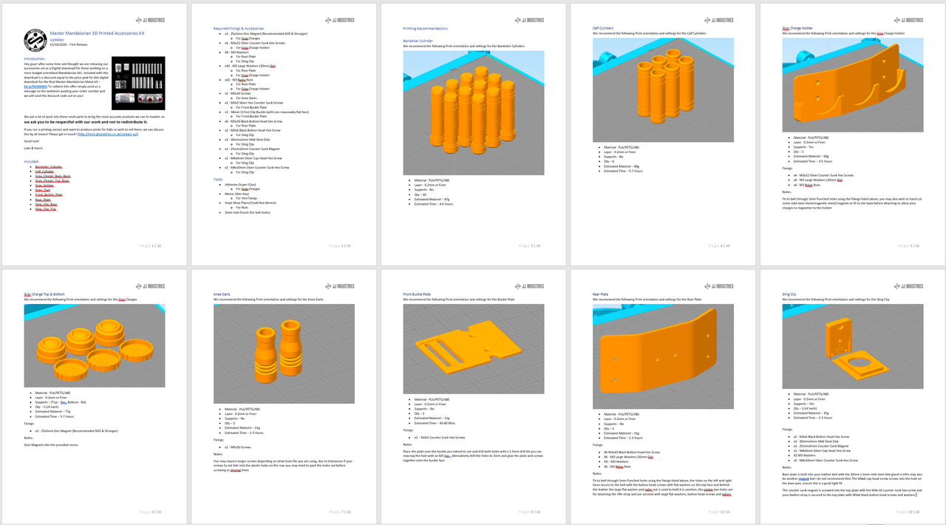Click the Printing Recommendations heading on page 3
The image size is (946, 525).
coord(427,28)
